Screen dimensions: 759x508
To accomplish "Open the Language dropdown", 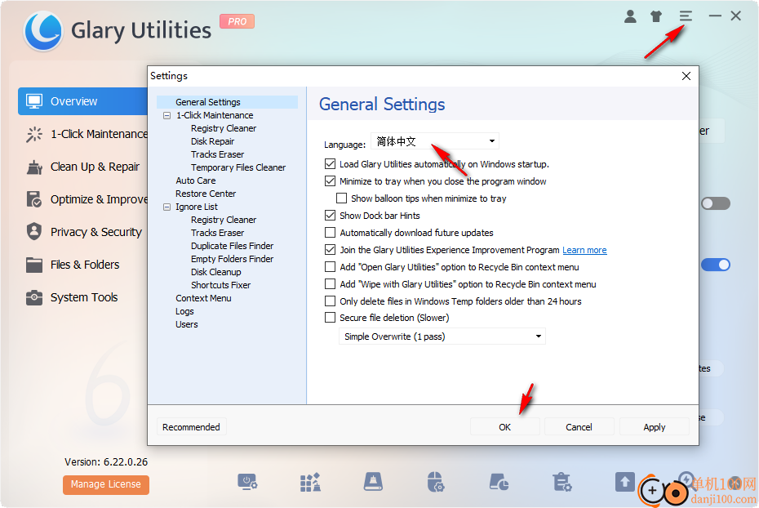I will (x=435, y=141).
